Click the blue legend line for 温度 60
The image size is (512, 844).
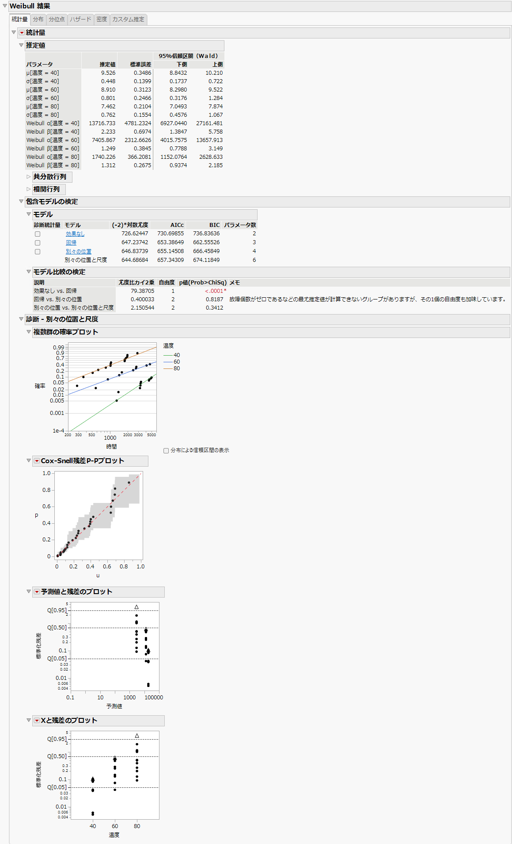click(x=168, y=362)
